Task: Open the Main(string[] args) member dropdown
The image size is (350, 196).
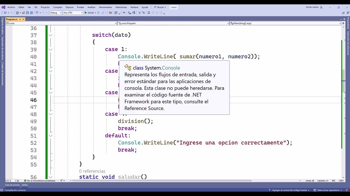Action: click(285, 23)
